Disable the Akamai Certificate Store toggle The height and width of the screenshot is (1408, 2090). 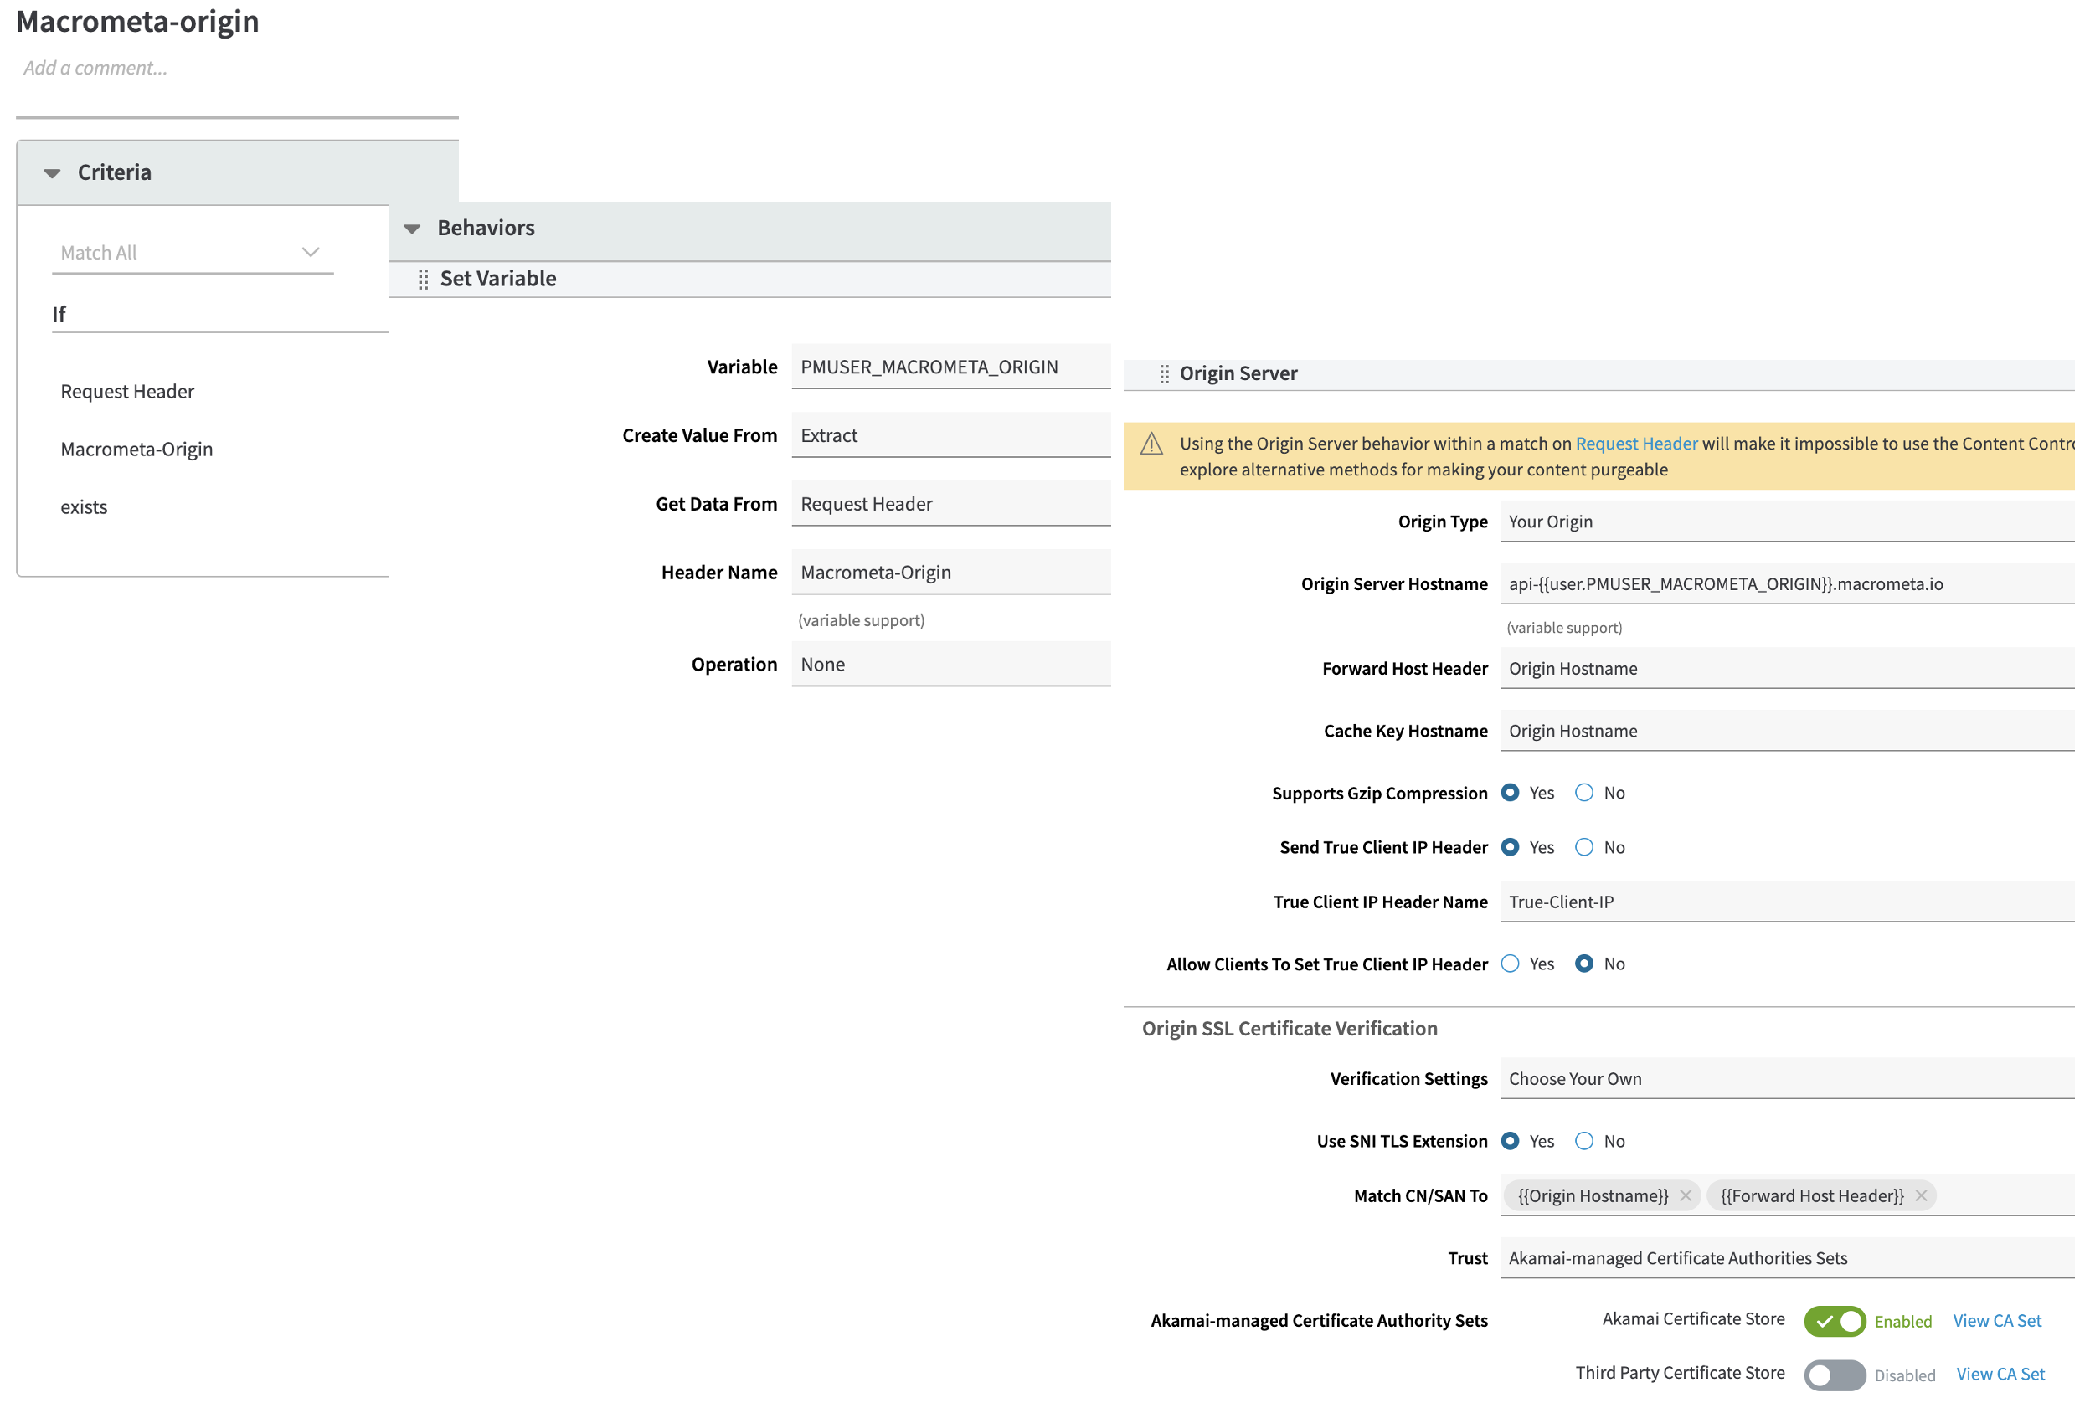click(1834, 1321)
